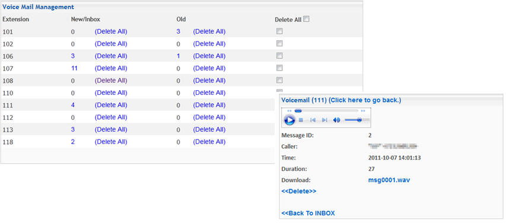Tick the checkbox for extension 106

click(x=279, y=56)
